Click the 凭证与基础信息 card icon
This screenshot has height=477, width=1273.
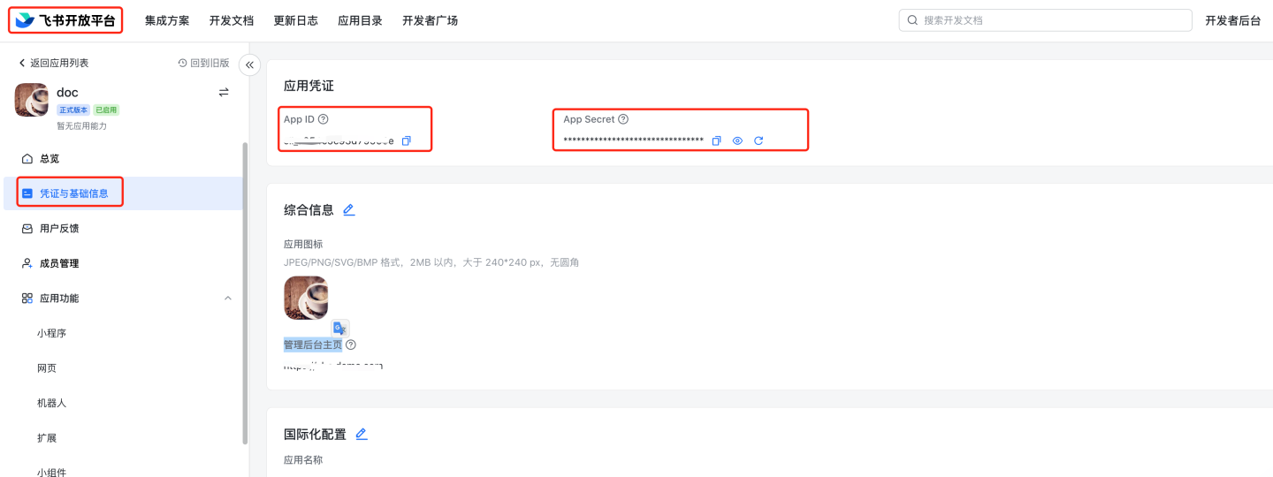(27, 193)
